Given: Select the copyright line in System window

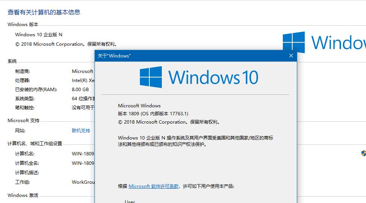Looking at the screenshot, I should tap(66, 44).
